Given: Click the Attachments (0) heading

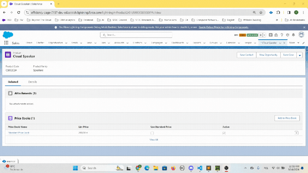Looking at the screenshot, I should 25,93.
